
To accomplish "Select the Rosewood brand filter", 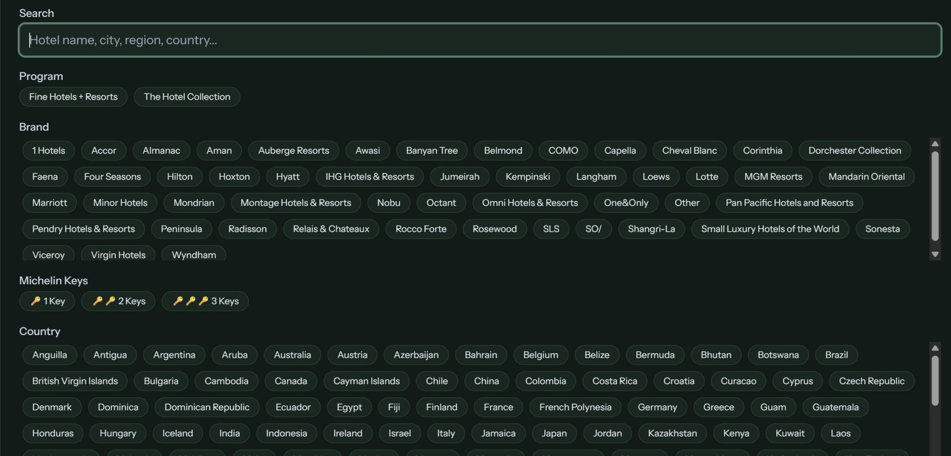I will click(x=495, y=229).
